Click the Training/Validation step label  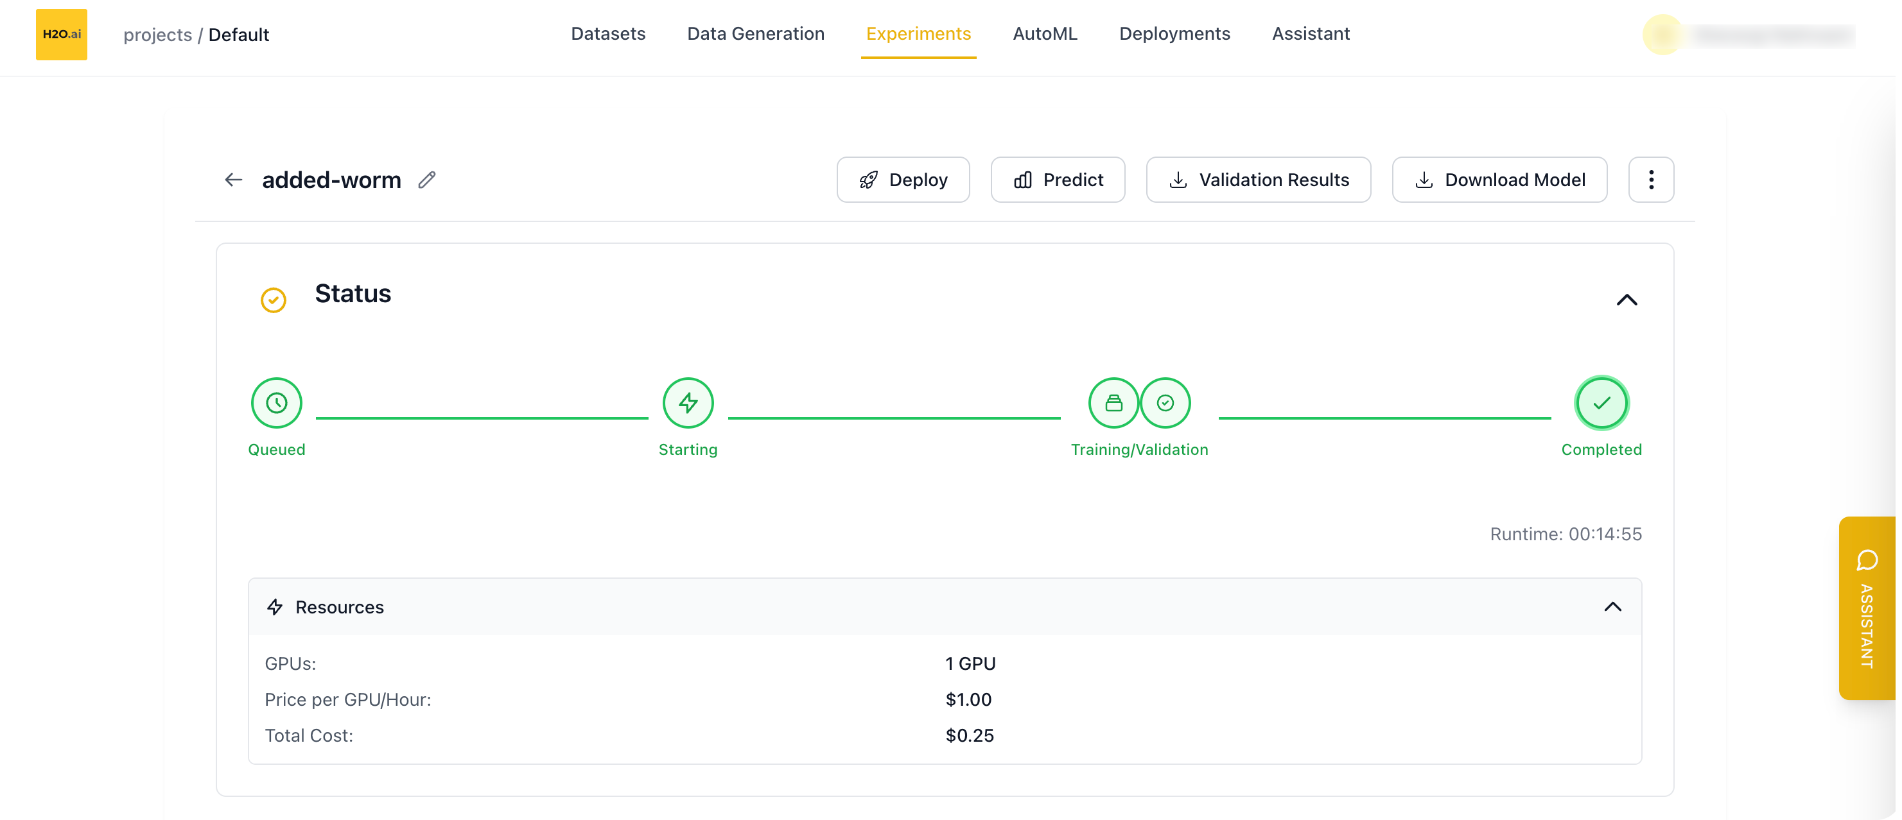pos(1139,450)
